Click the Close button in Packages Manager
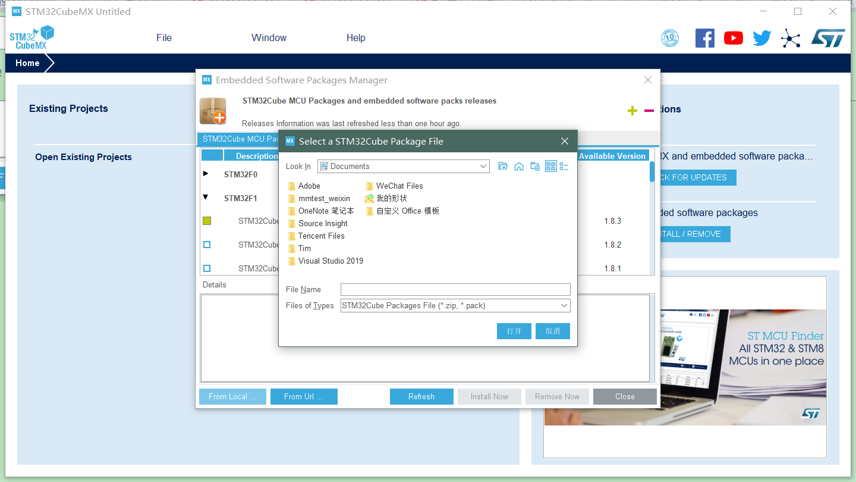 [625, 397]
